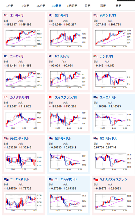136x216 pixels.
Task: Open the ユーロ/ドル pair link
Action: coord(108,97)
